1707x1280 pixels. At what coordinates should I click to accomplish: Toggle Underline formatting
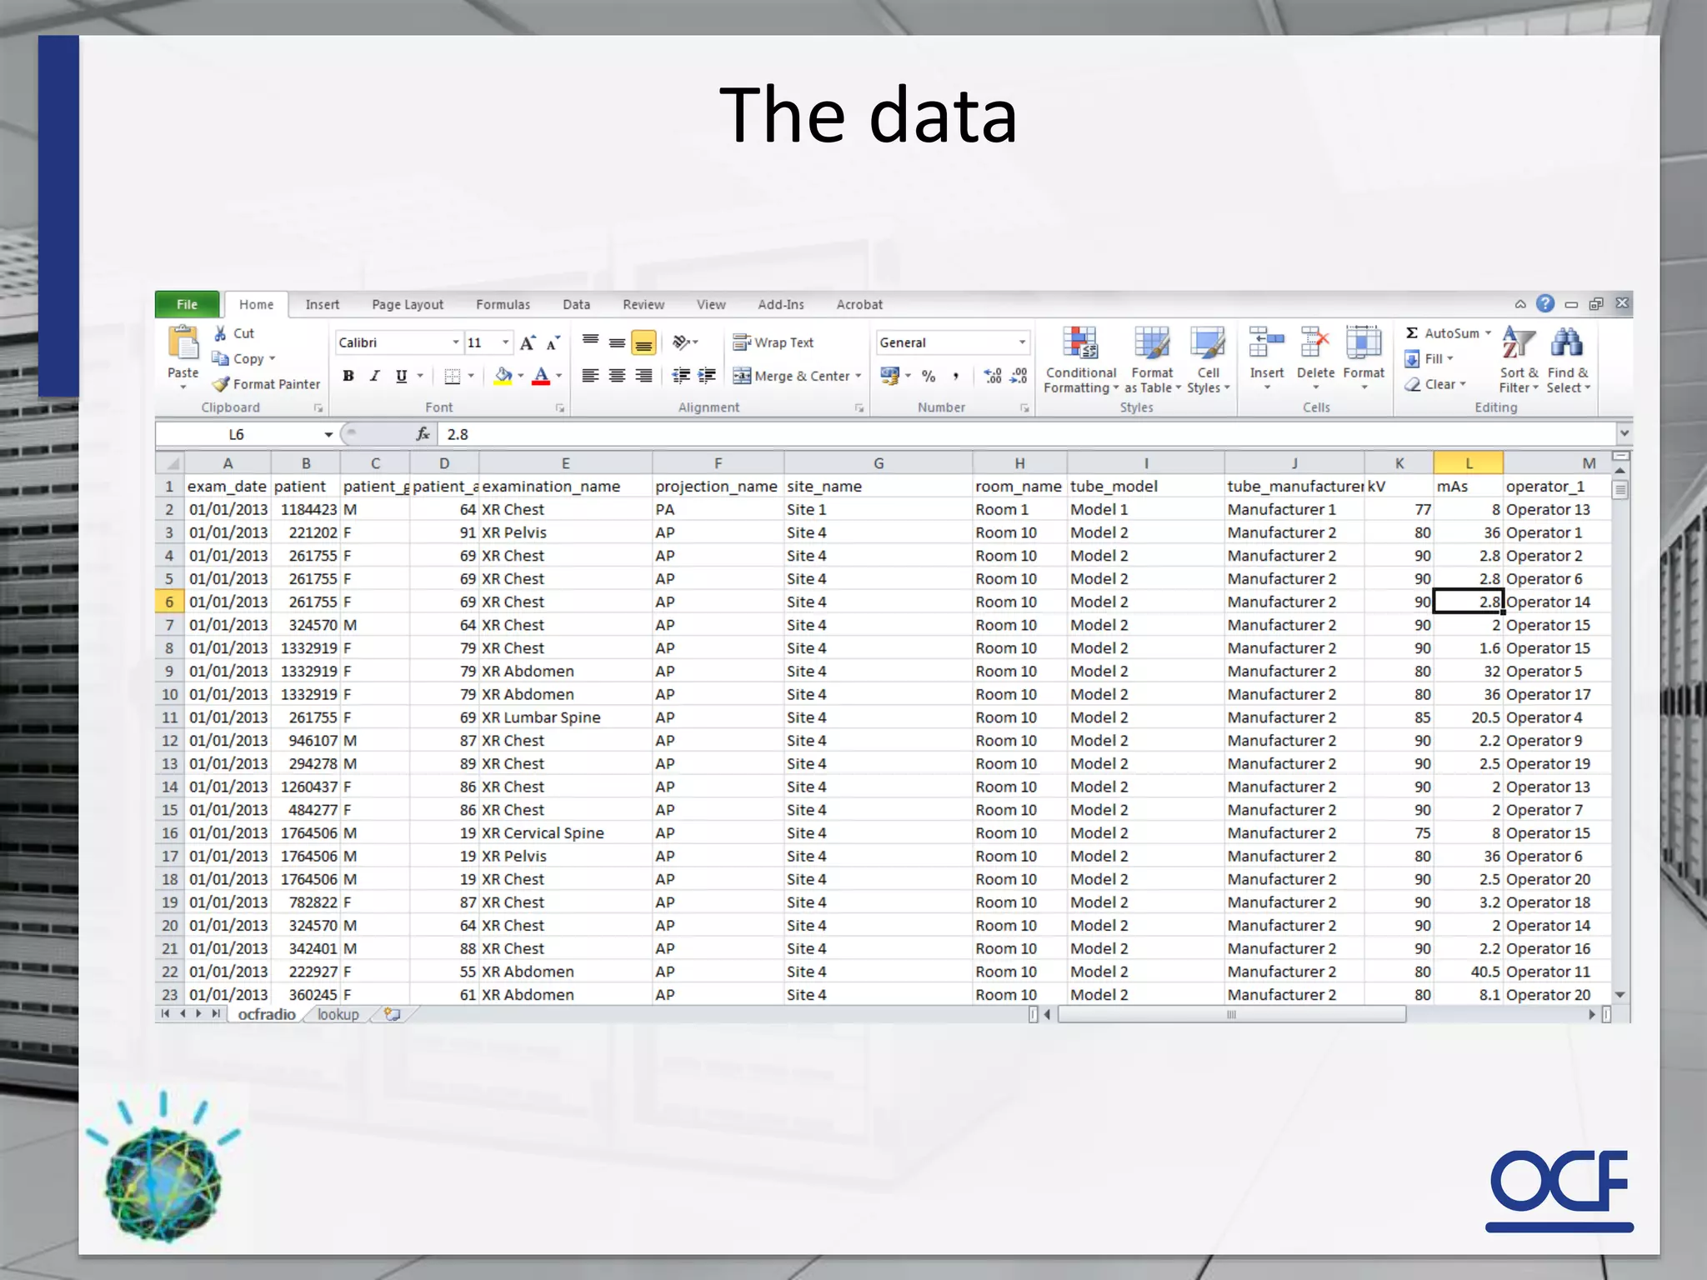tap(401, 376)
